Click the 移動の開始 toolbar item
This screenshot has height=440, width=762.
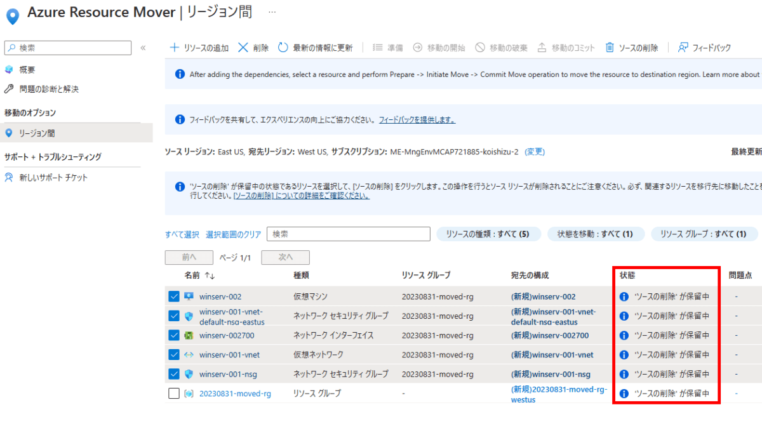439,48
